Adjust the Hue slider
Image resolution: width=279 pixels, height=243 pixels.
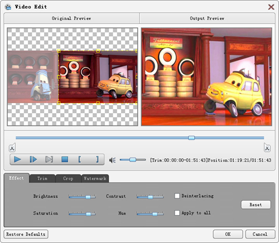[150, 214]
